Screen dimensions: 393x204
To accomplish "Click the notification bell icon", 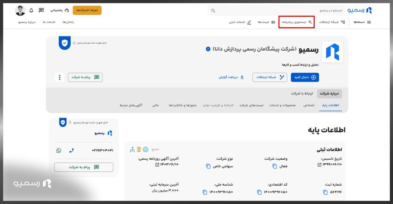I will coord(31,10).
